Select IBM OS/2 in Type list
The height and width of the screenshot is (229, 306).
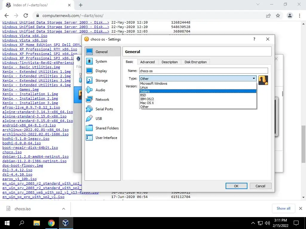click(x=198, y=99)
